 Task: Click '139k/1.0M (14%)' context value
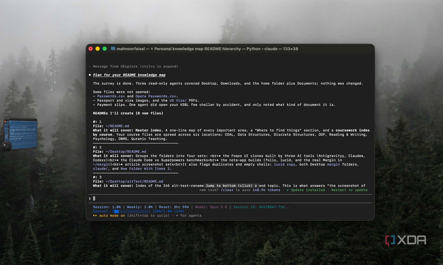[168, 212]
